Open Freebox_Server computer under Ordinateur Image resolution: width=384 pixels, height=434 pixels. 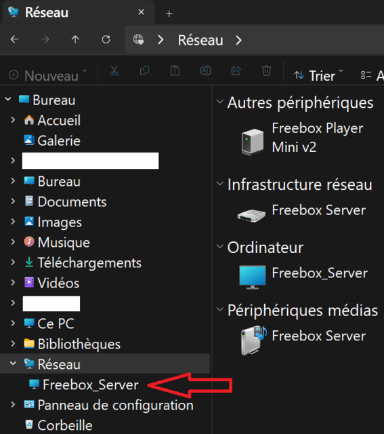[303, 276]
